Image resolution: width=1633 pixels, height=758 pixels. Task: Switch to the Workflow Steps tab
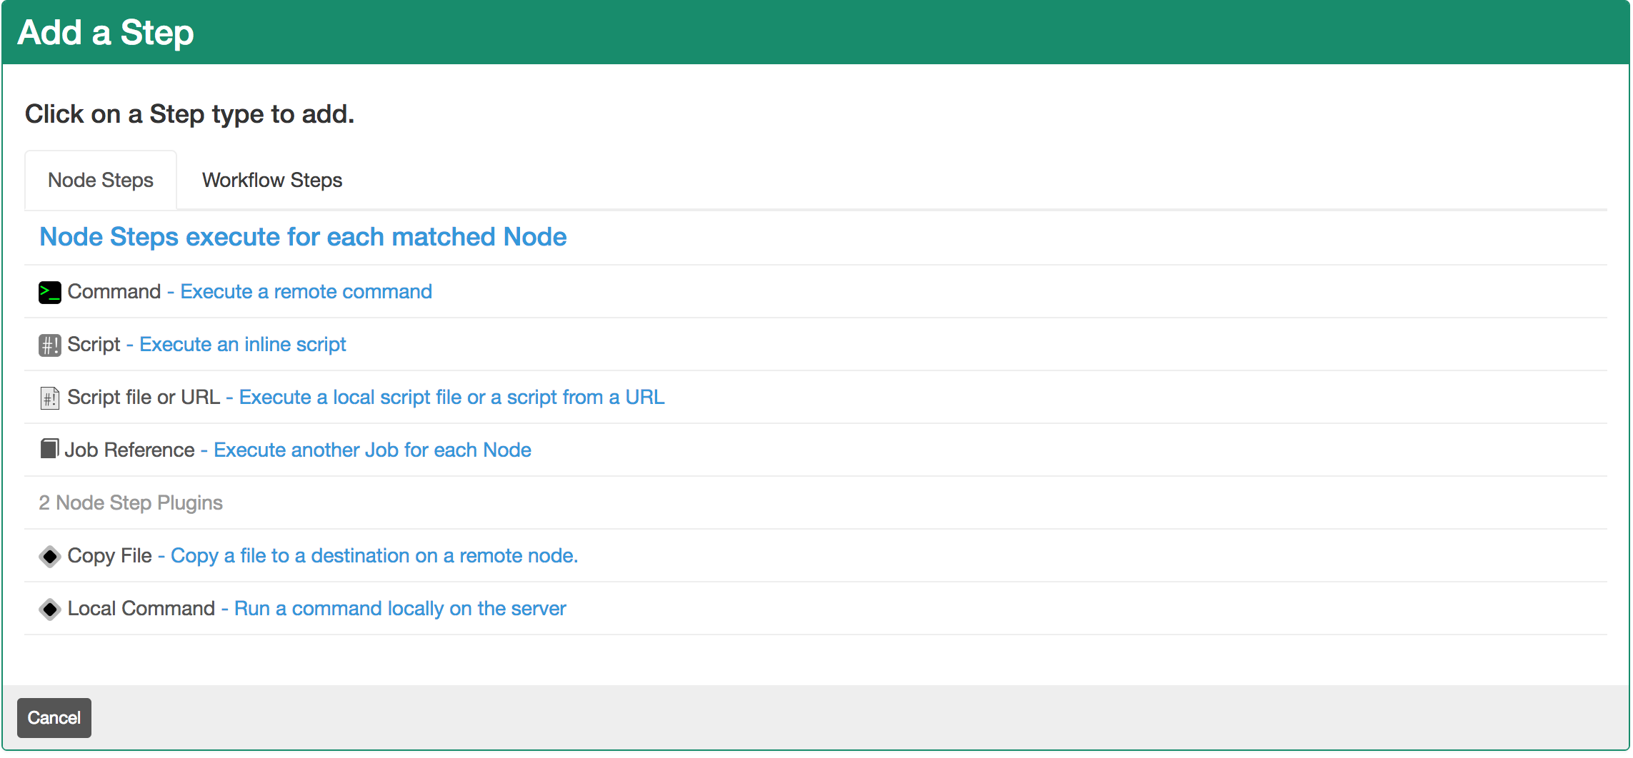click(271, 180)
